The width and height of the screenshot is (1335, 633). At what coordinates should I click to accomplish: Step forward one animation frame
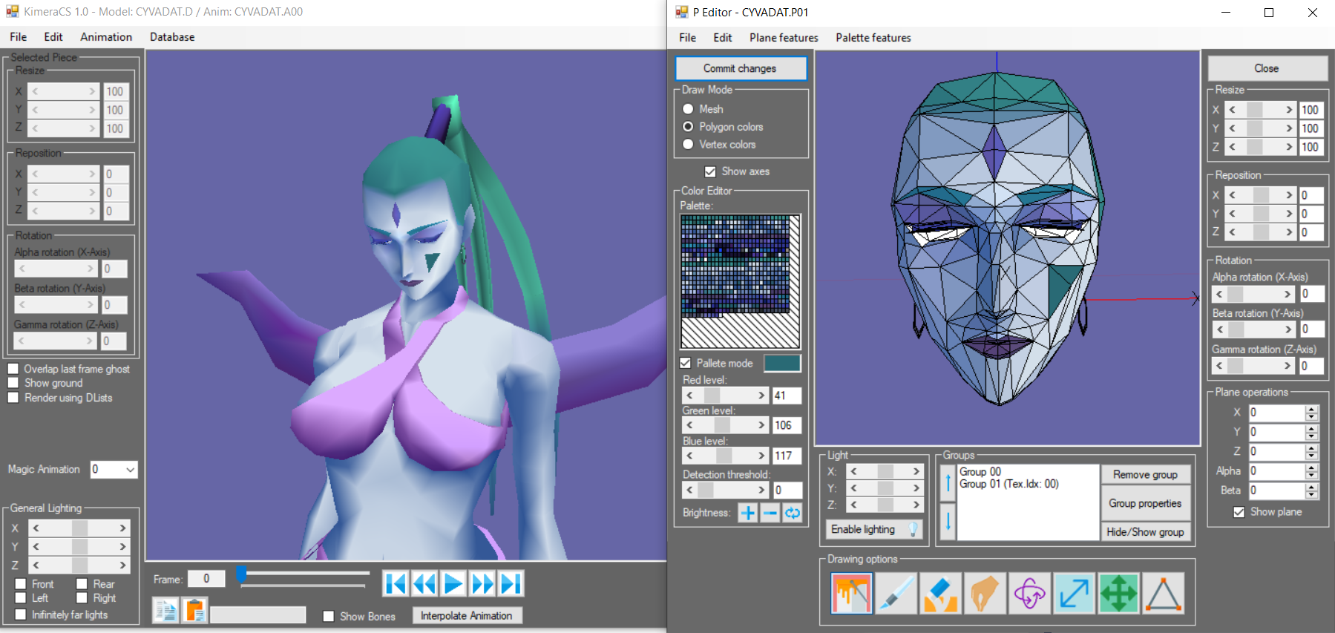(x=482, y=584)
